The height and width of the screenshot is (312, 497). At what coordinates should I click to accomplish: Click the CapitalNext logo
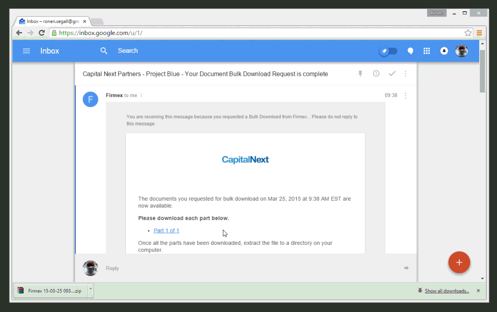pos(245,159)
